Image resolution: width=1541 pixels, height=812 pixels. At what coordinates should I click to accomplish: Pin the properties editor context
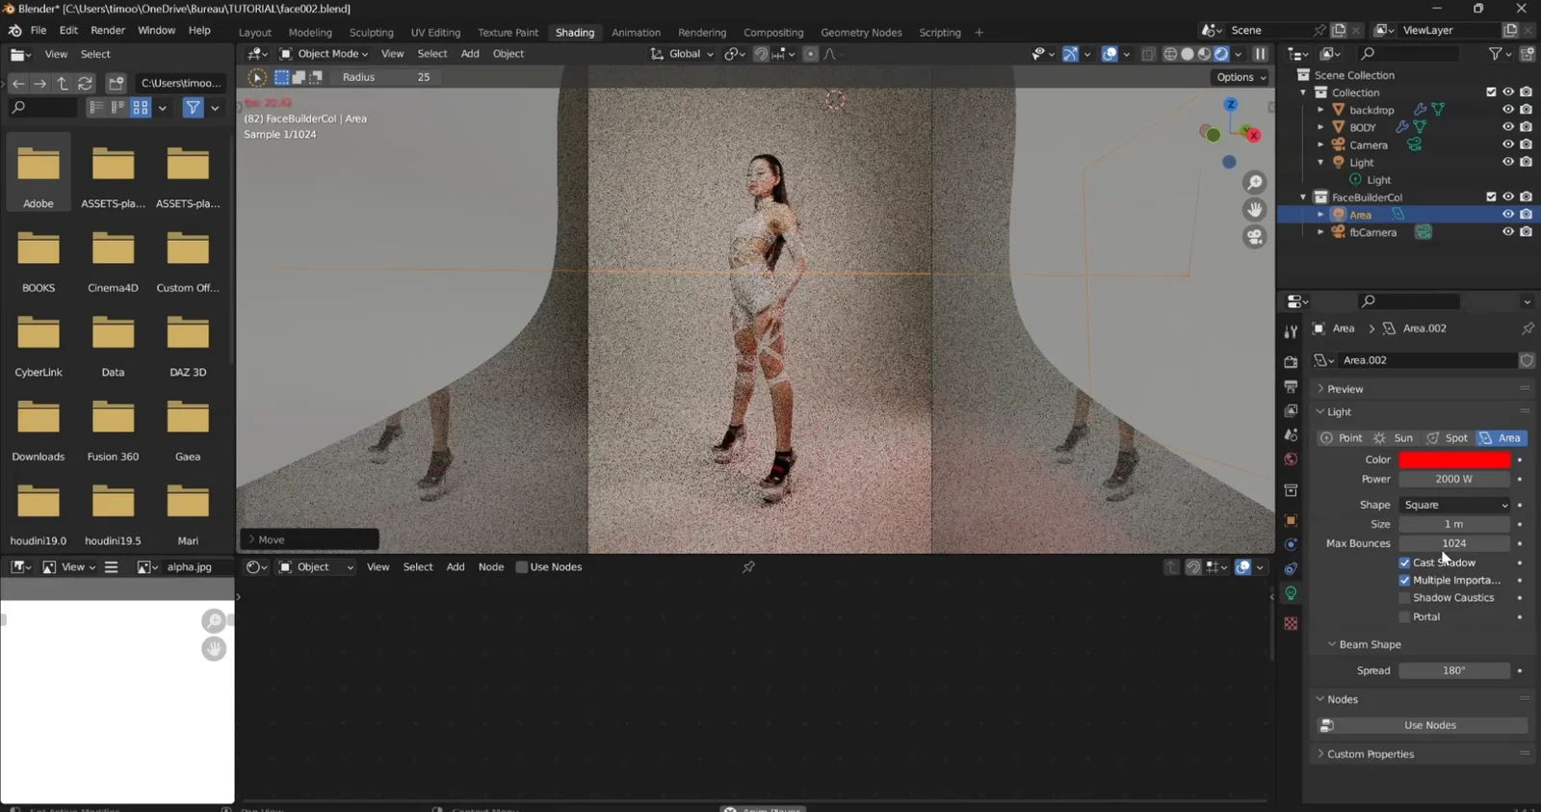(1528, 328)
